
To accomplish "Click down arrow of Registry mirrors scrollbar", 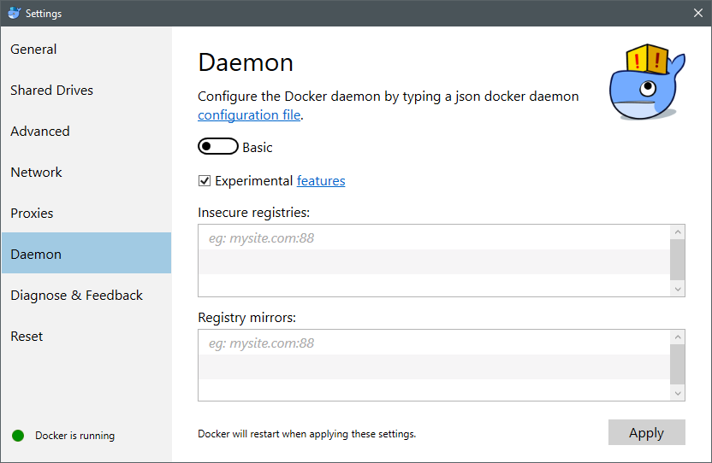I will click(x=678, y=393).
